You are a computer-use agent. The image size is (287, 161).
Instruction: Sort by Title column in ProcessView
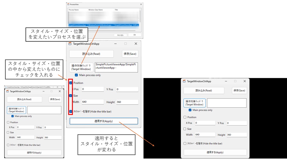click(126, 10)
